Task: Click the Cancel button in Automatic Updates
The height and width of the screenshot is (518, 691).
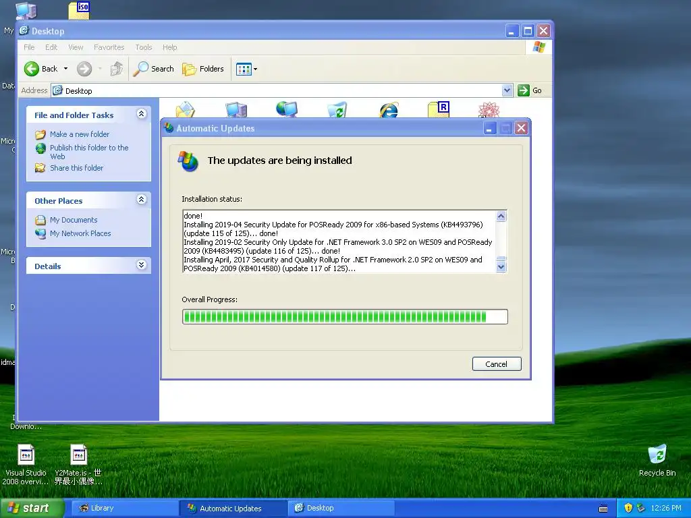Action: [497, 364]
